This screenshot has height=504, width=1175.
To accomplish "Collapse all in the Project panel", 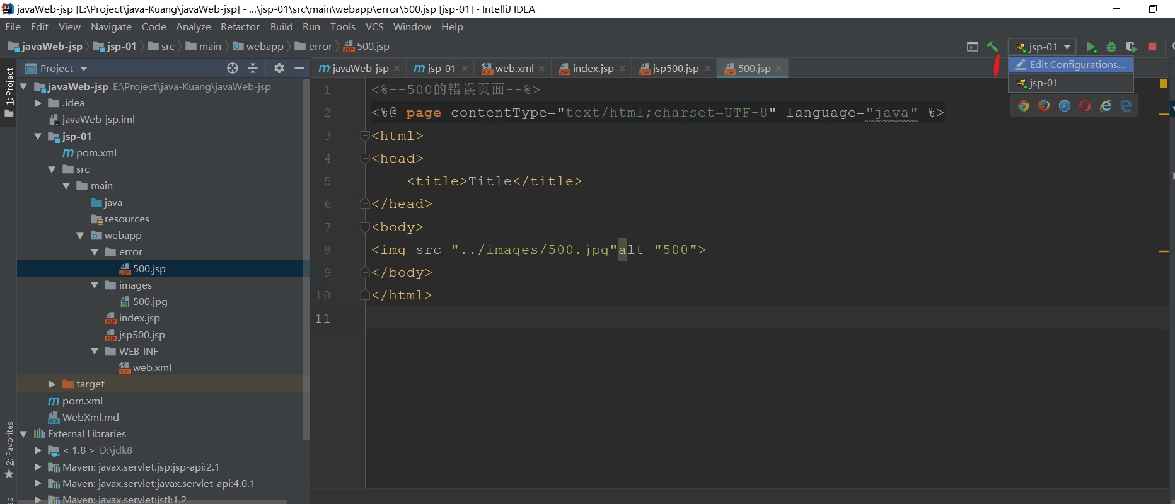I will coord(253,68).
